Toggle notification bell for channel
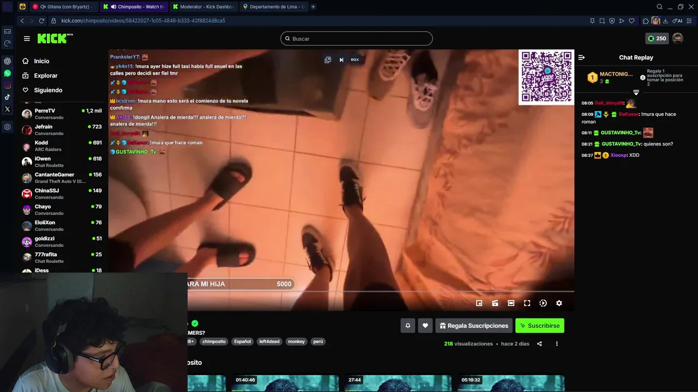This screenshot has height=392, width=698. click(407, 326)
